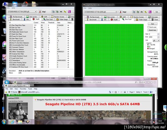Open Windows Explorer folder taskbar icon
The image size is (167, 130).
coord(20,122)
